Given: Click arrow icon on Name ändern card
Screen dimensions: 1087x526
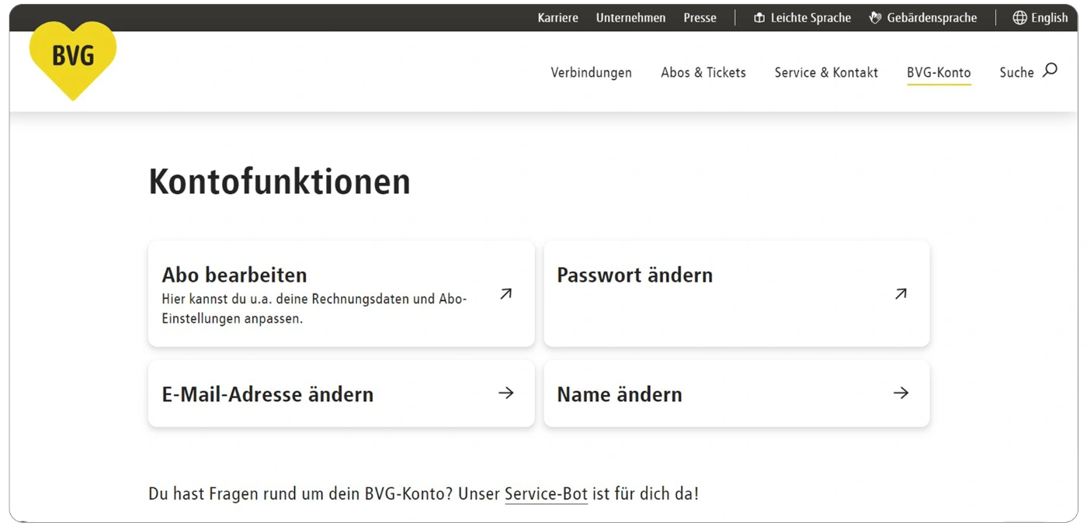Looking at the screenshot, I should (x=901, y=393).
